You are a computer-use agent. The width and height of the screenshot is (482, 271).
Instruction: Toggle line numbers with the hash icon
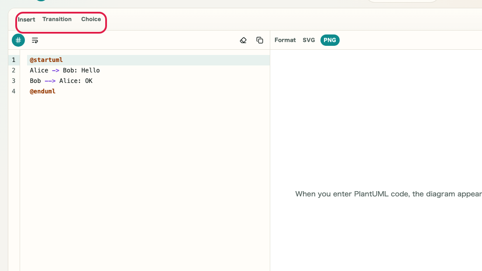coord(18,40)
